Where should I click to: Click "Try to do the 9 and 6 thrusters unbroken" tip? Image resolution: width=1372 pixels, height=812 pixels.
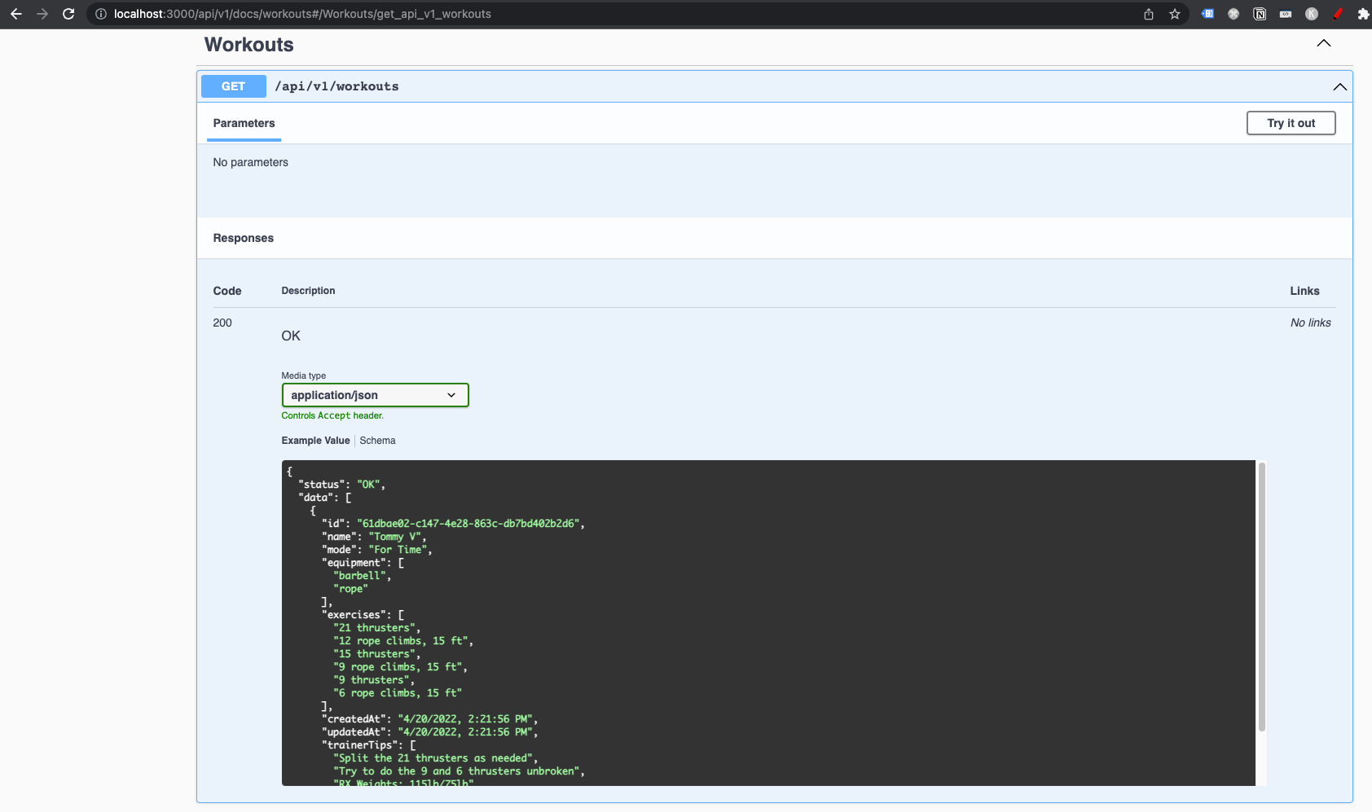click(x=456, y=771)
